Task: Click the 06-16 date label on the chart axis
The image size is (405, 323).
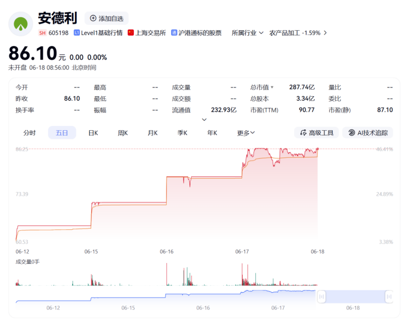Action: [x=167, y=252]
